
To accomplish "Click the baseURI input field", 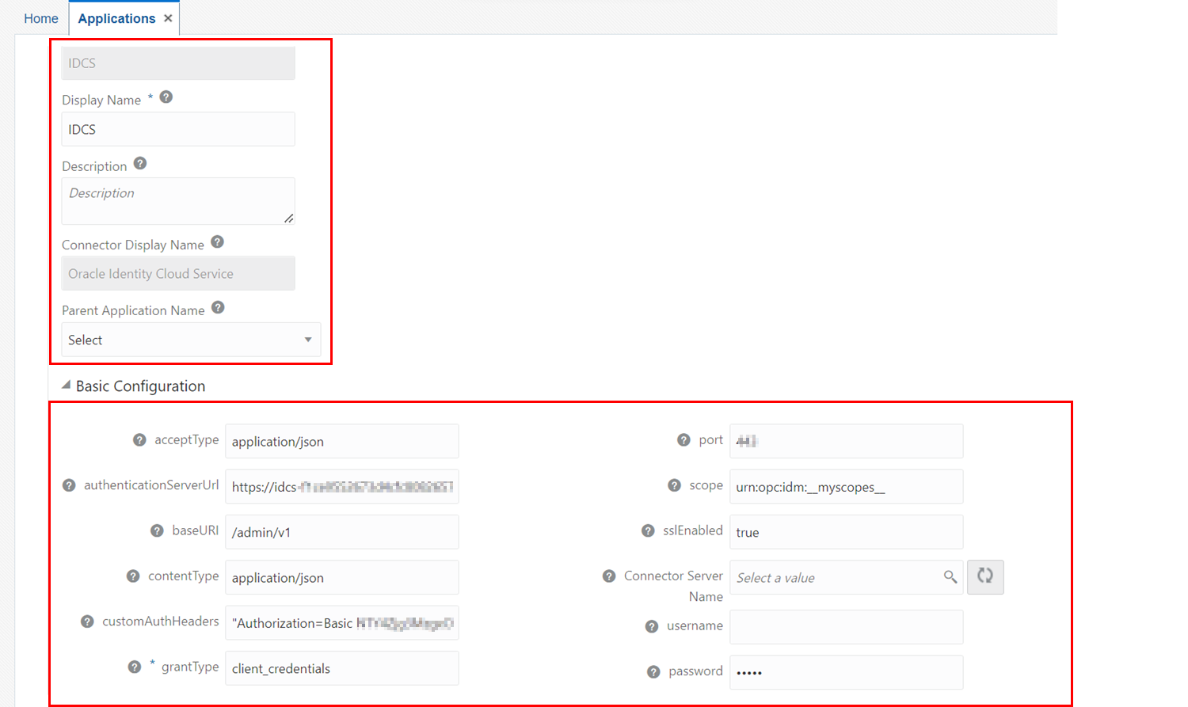I will [342, 531].
